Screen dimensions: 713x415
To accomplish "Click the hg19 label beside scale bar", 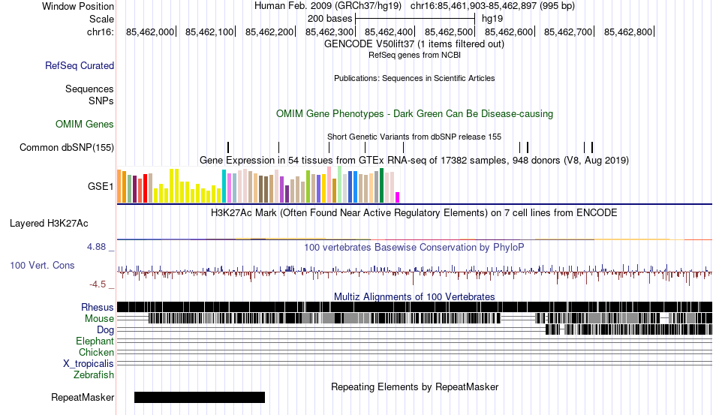I will tap(492, 19).
